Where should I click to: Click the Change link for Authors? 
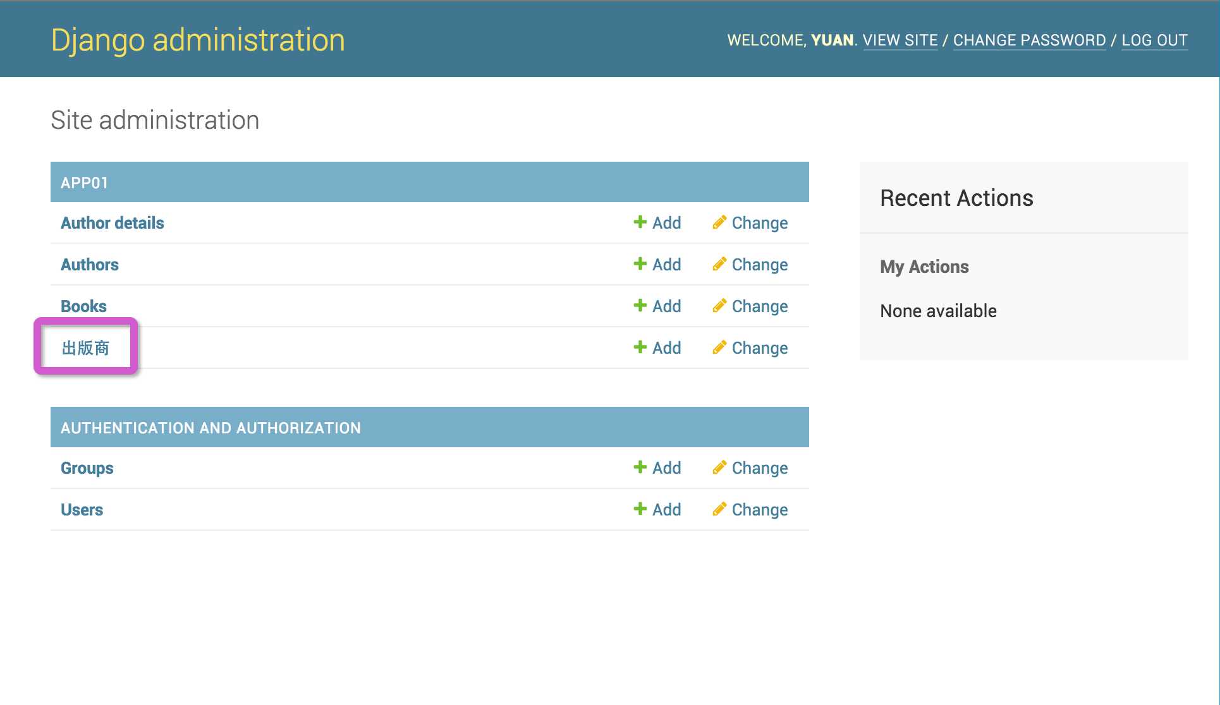click(x=760, y=265)
